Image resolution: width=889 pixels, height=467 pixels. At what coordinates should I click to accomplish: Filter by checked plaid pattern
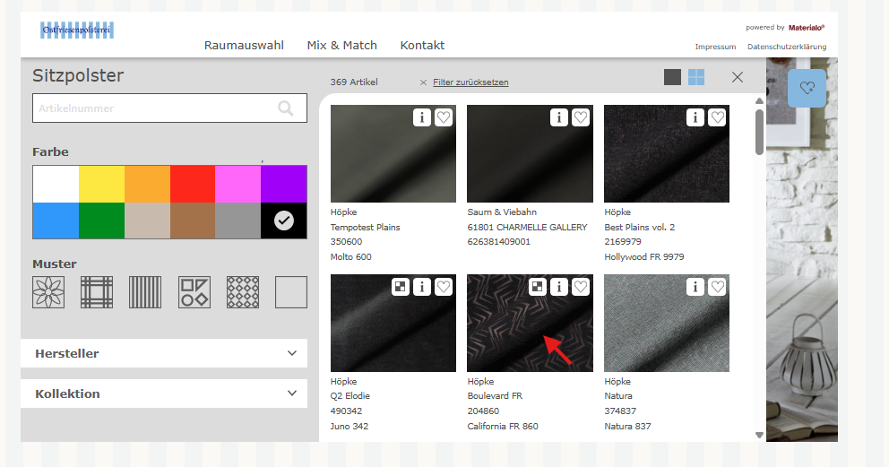click(x=97, y=292)
